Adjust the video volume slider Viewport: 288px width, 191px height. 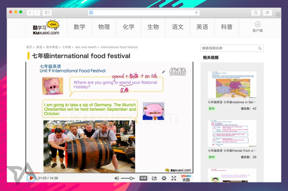[x=128, y=178]
